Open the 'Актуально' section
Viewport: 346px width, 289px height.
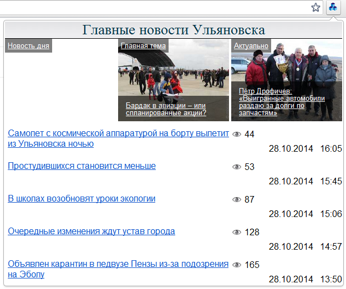[251, 45]
